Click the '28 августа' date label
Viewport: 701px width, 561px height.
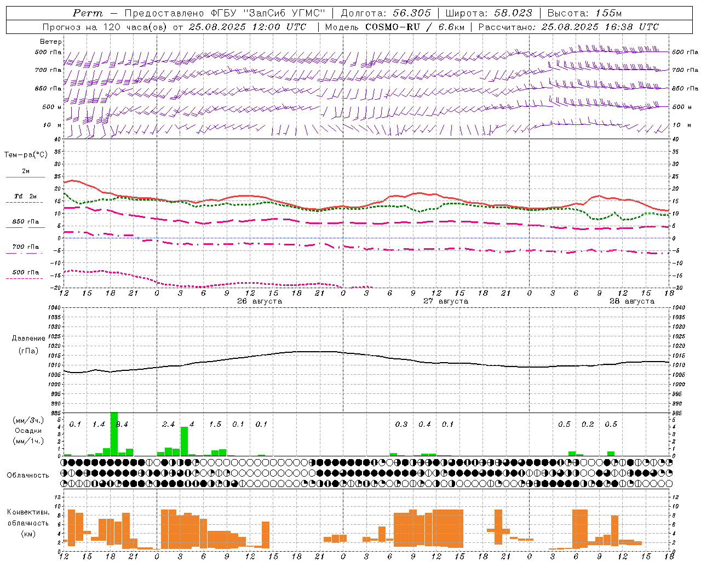[632, 301]
